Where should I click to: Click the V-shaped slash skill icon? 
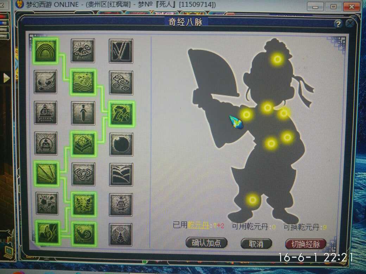point(121,51)
